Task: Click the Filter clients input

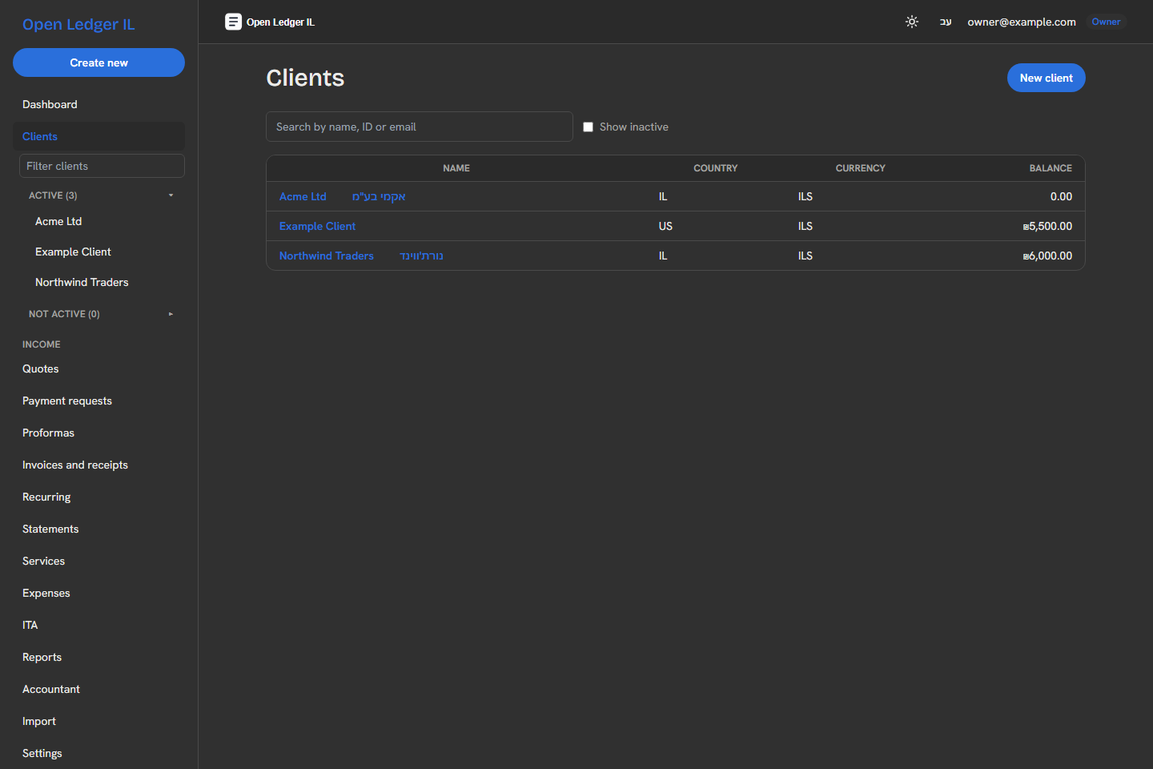Action: (x=102, y=166)
